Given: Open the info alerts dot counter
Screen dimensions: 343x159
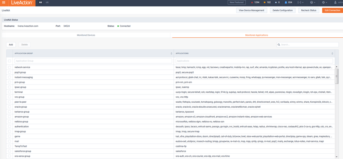Looking at the screenshot, I should click(278, 2).
